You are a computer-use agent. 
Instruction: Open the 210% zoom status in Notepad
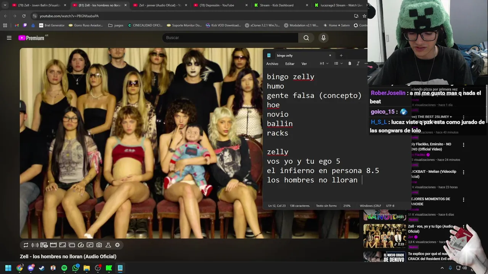click(x=347, y=206)
